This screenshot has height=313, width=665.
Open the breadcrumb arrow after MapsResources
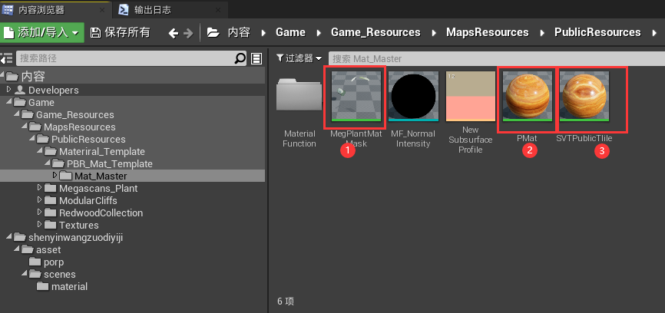[542, 33]
